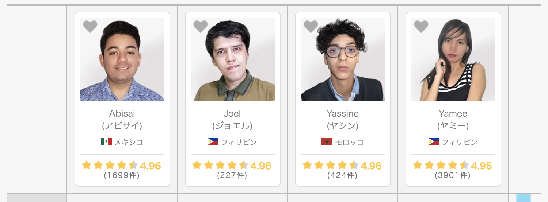
Task: Open Yamee's (3901件) review count
Action: 453,175
